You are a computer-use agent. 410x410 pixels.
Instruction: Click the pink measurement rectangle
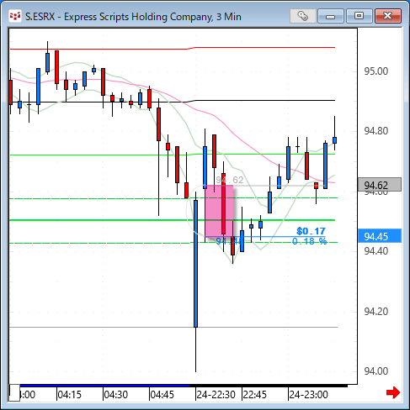(x=219, y=211)
